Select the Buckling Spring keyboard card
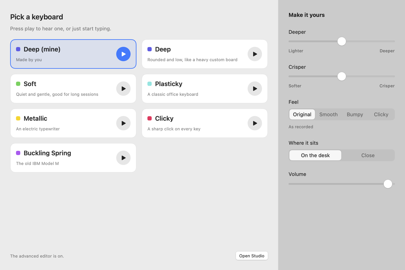 tap(73, 158)
